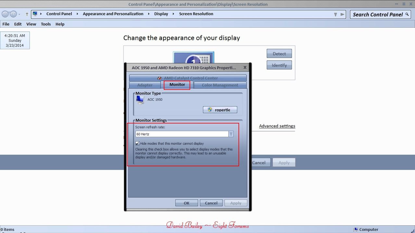Image resolution: width=415 pixels, height=233 pixels.
Task: Click the Detect button
Action: [279, 54]
